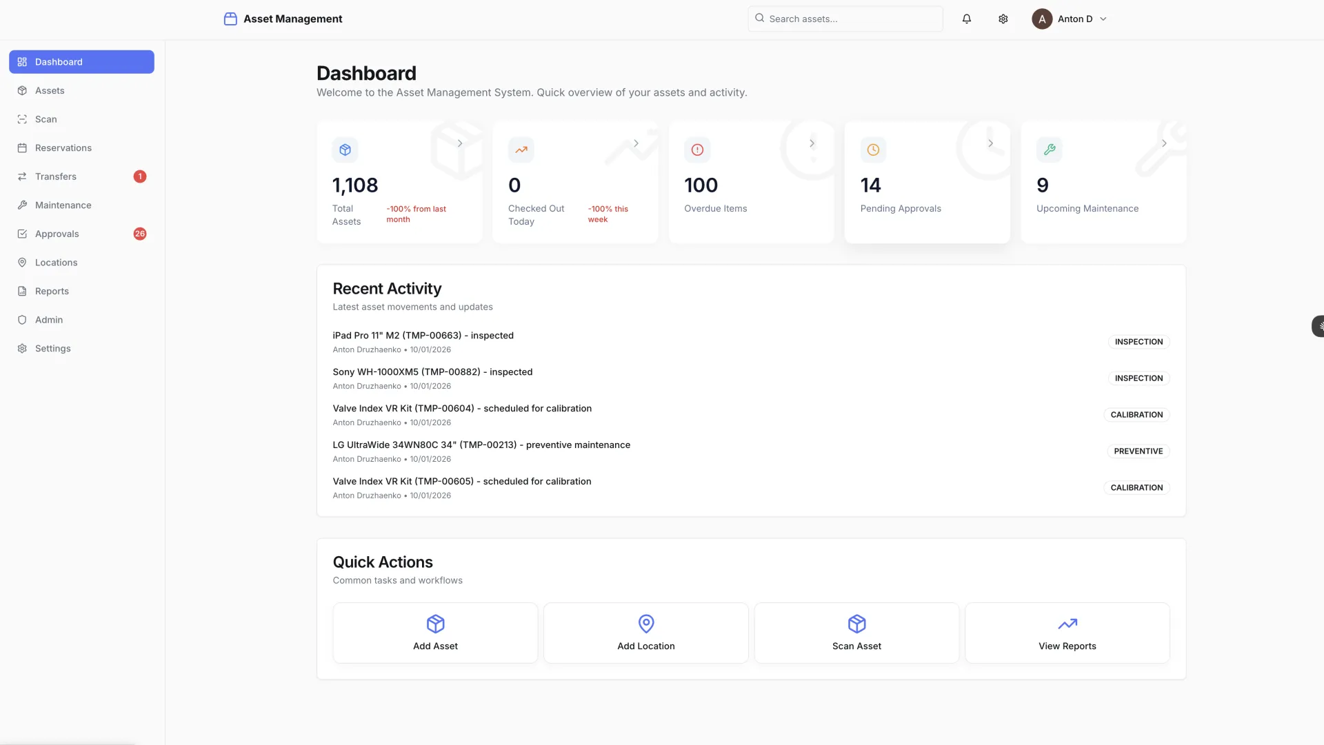
Task: Click the INSPECTION tag on iPad Pro entry
Action: pos(1138,341)
